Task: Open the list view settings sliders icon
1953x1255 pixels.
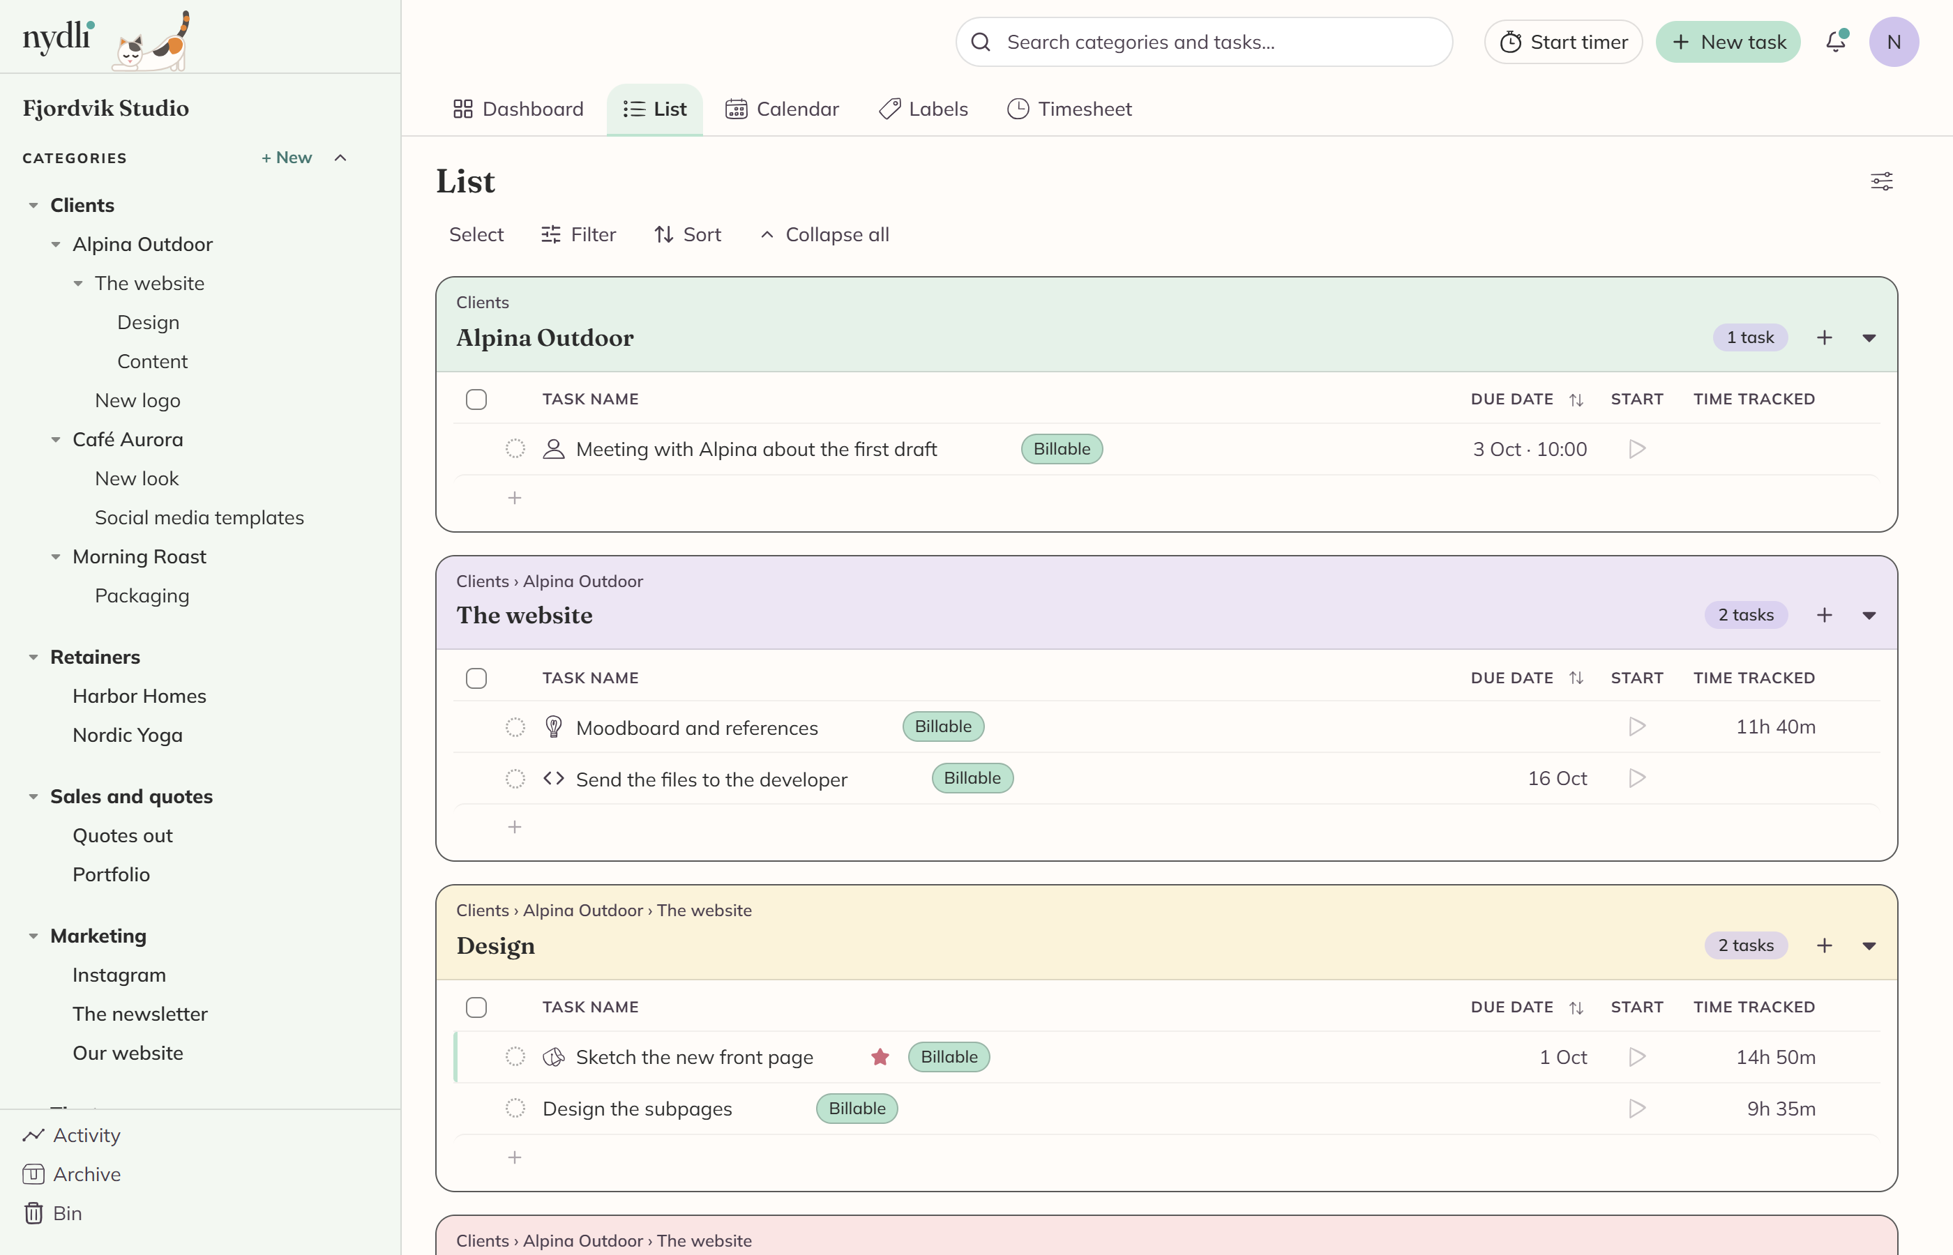Action: (x=1881, y=181)
